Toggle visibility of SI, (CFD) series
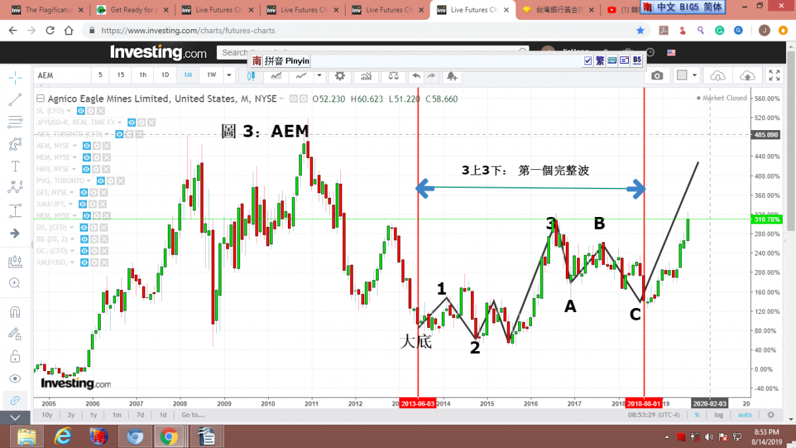The width and height of the screenshot is (796, 448). click(81, 111)
